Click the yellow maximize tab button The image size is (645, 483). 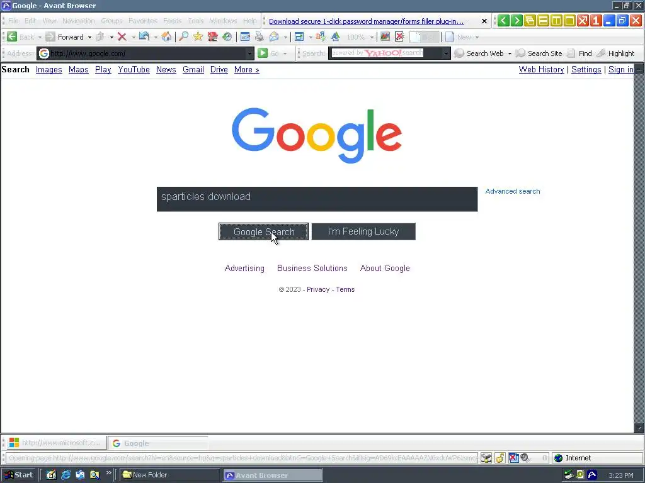[x=569, y=21]
